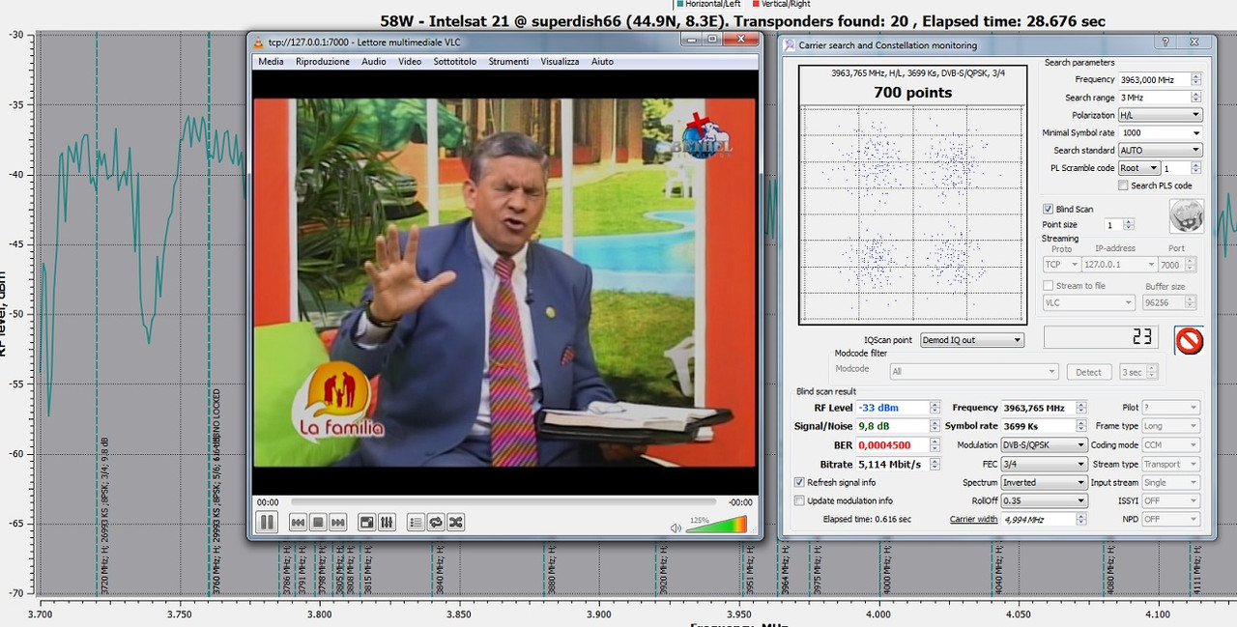Uncheck Refresh signal info
The height and width of the screenshot is (627, 1237).
tap(799, 482)
